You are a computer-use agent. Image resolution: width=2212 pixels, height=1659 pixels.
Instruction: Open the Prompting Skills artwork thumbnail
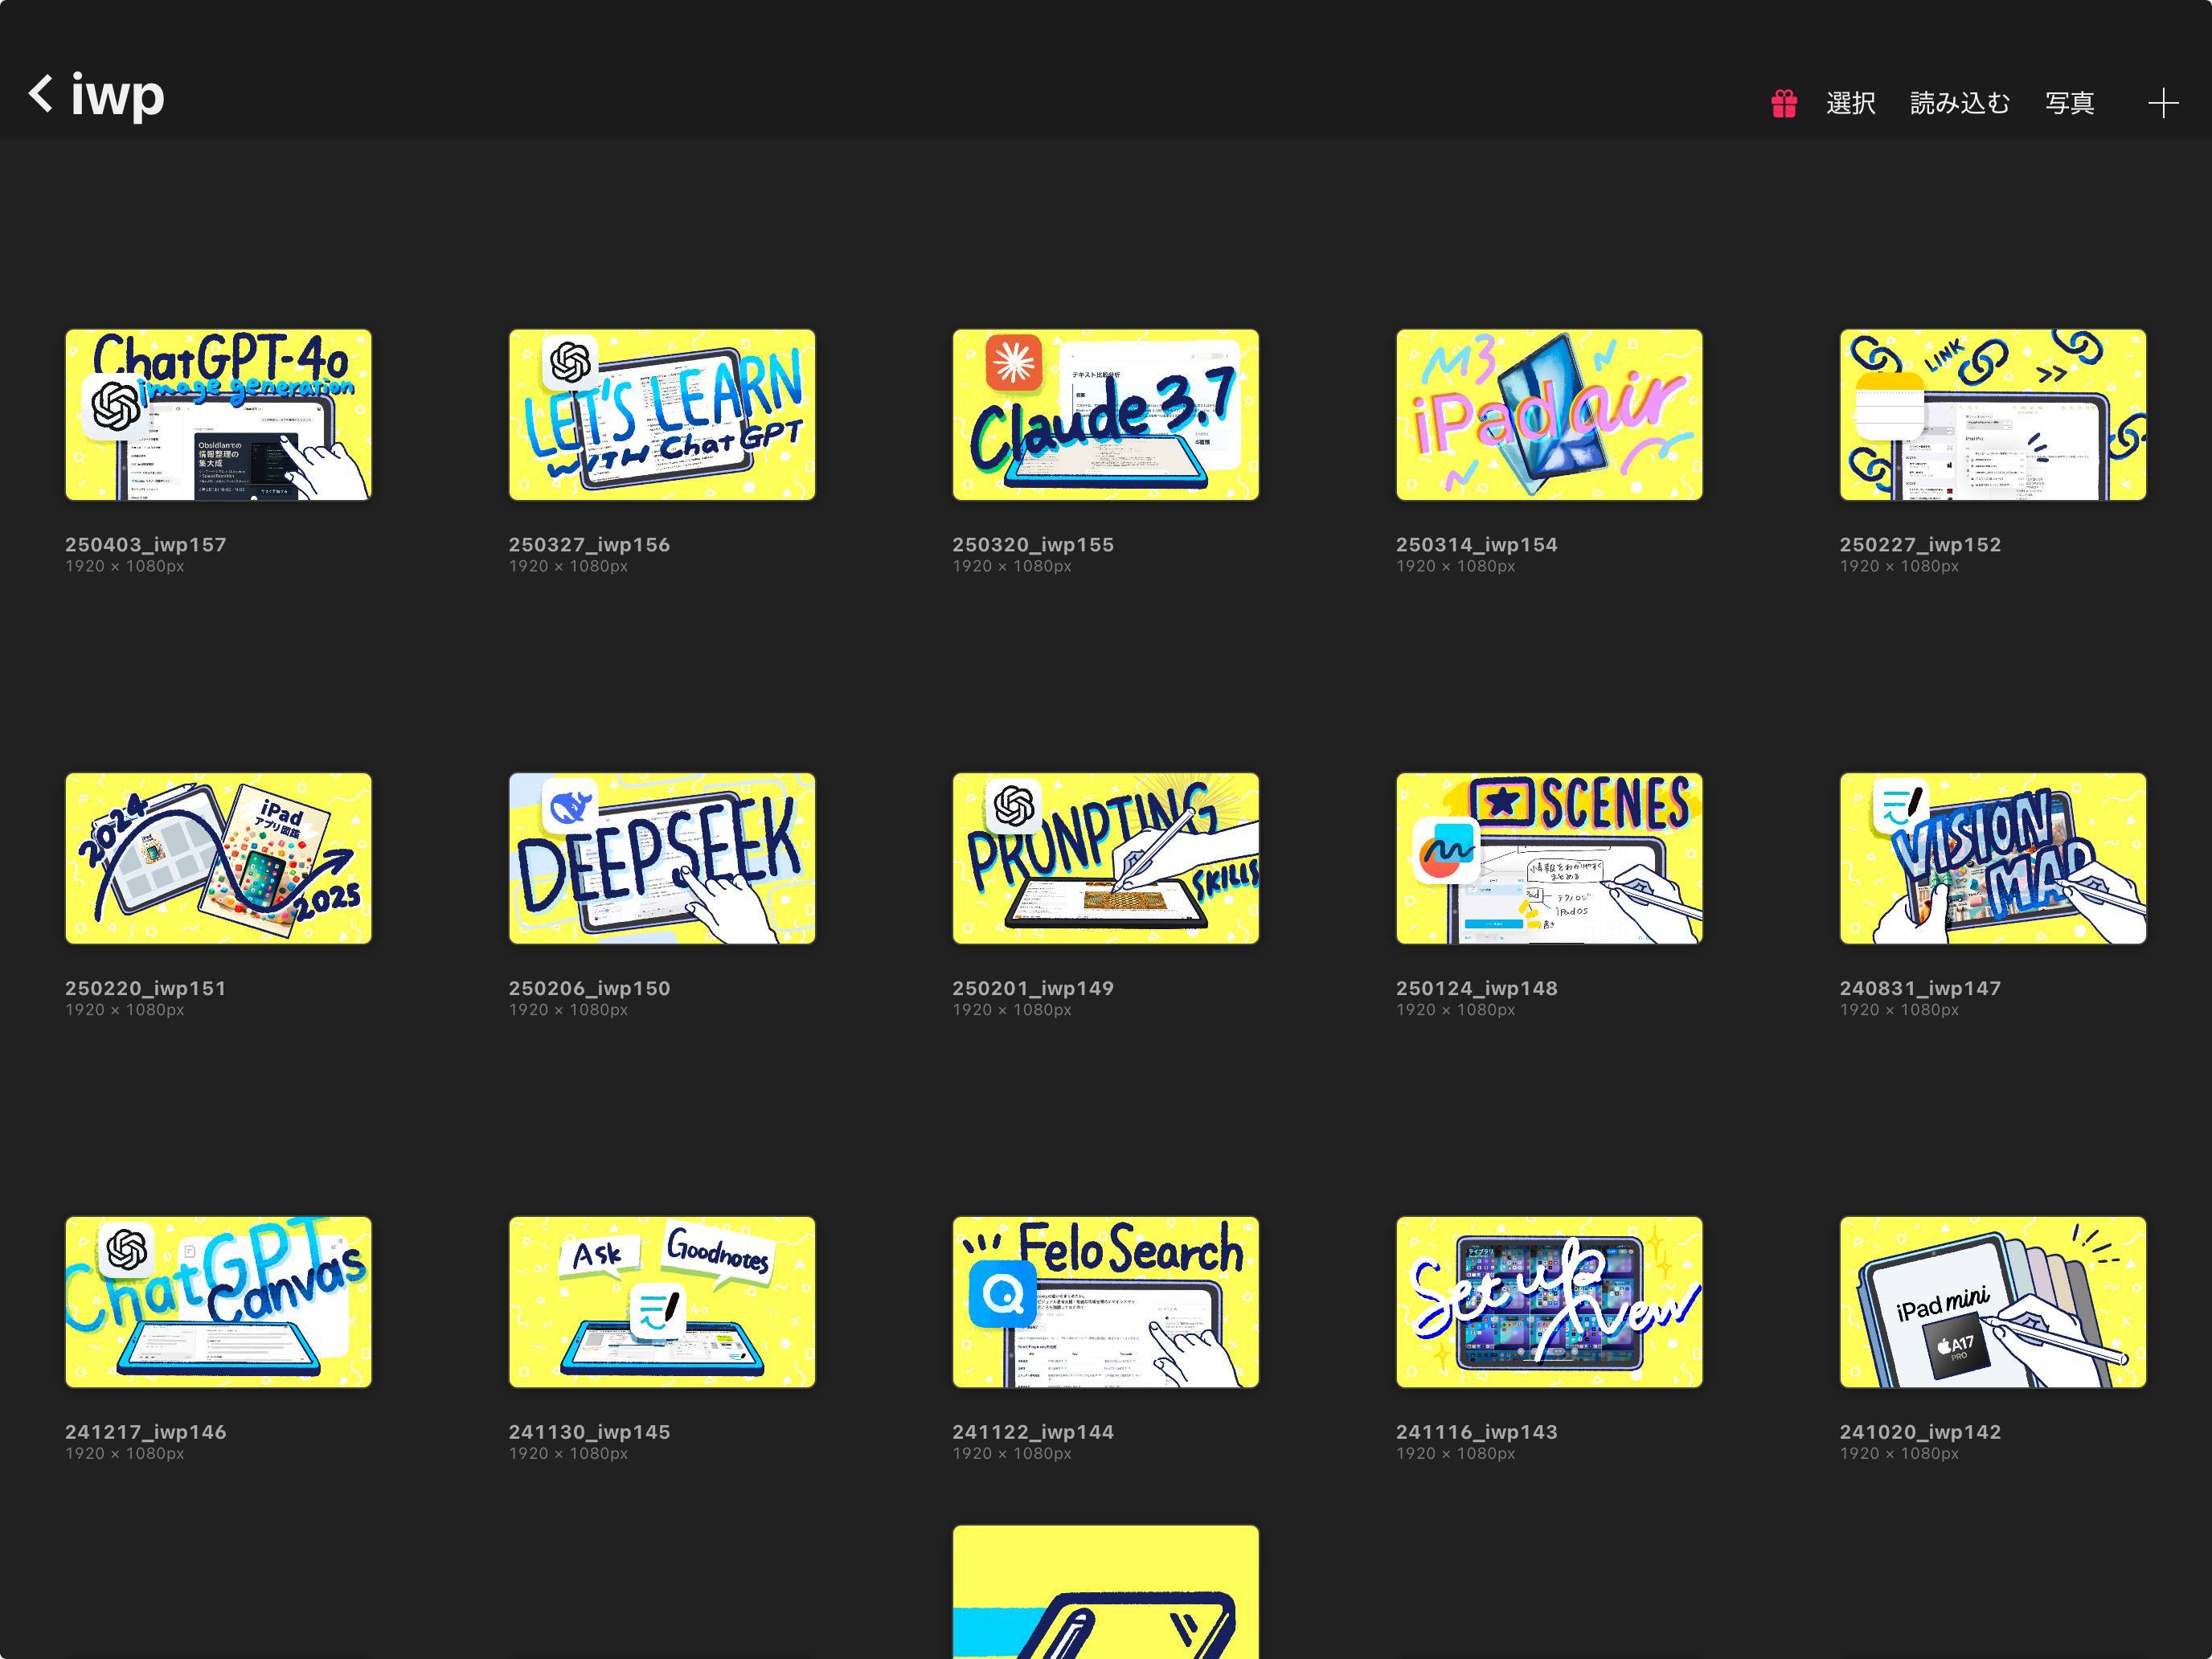point(1105,858)
